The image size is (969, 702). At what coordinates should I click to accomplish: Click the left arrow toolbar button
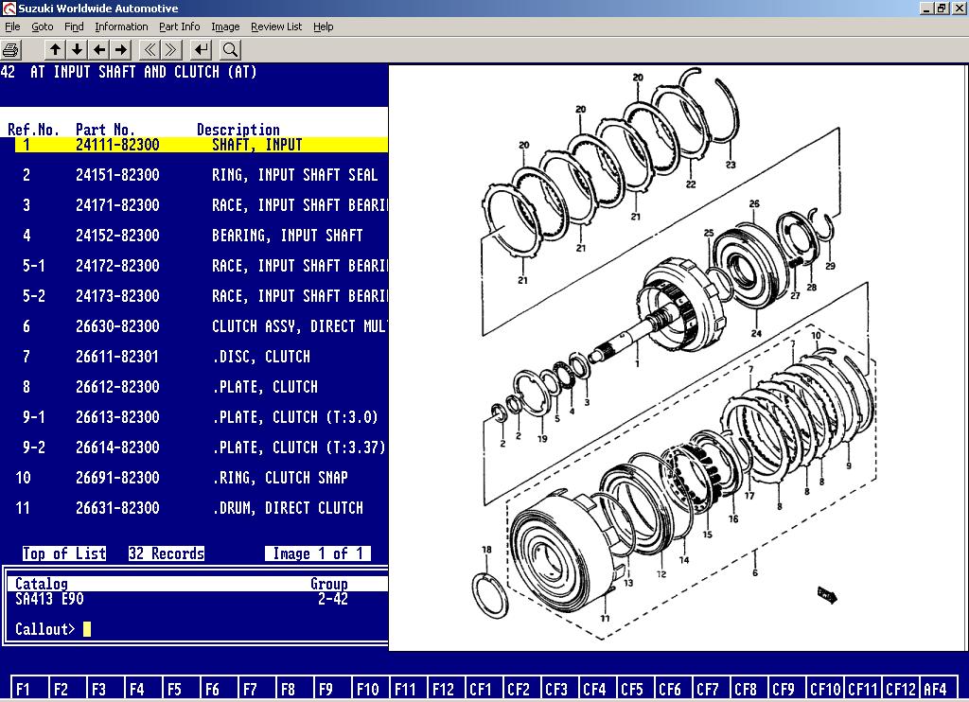pyautogui.click(x=99, y=50)
